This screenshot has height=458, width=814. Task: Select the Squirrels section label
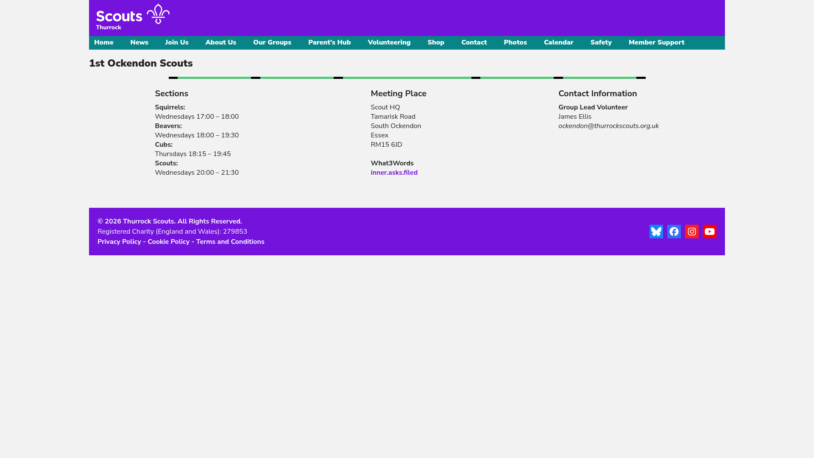pos(170,107)
